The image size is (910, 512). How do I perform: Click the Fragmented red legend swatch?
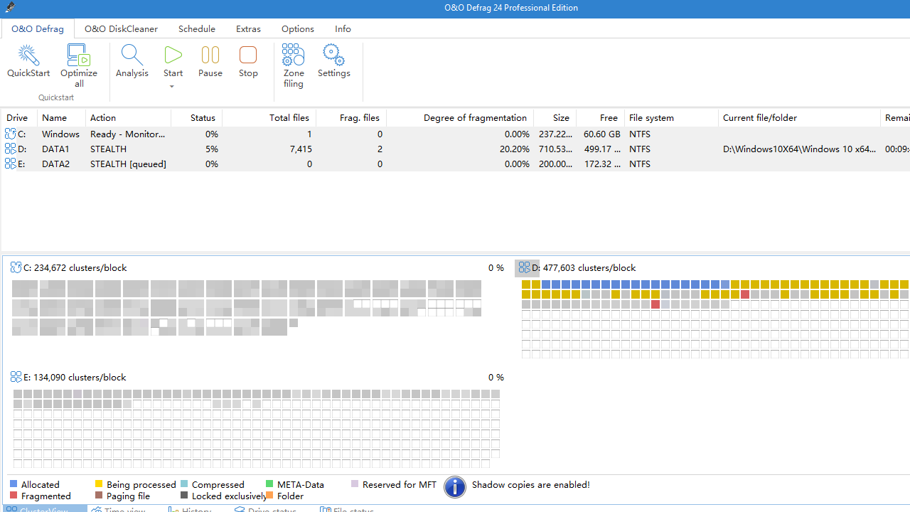pyautogui.click(x=14, y=496)
